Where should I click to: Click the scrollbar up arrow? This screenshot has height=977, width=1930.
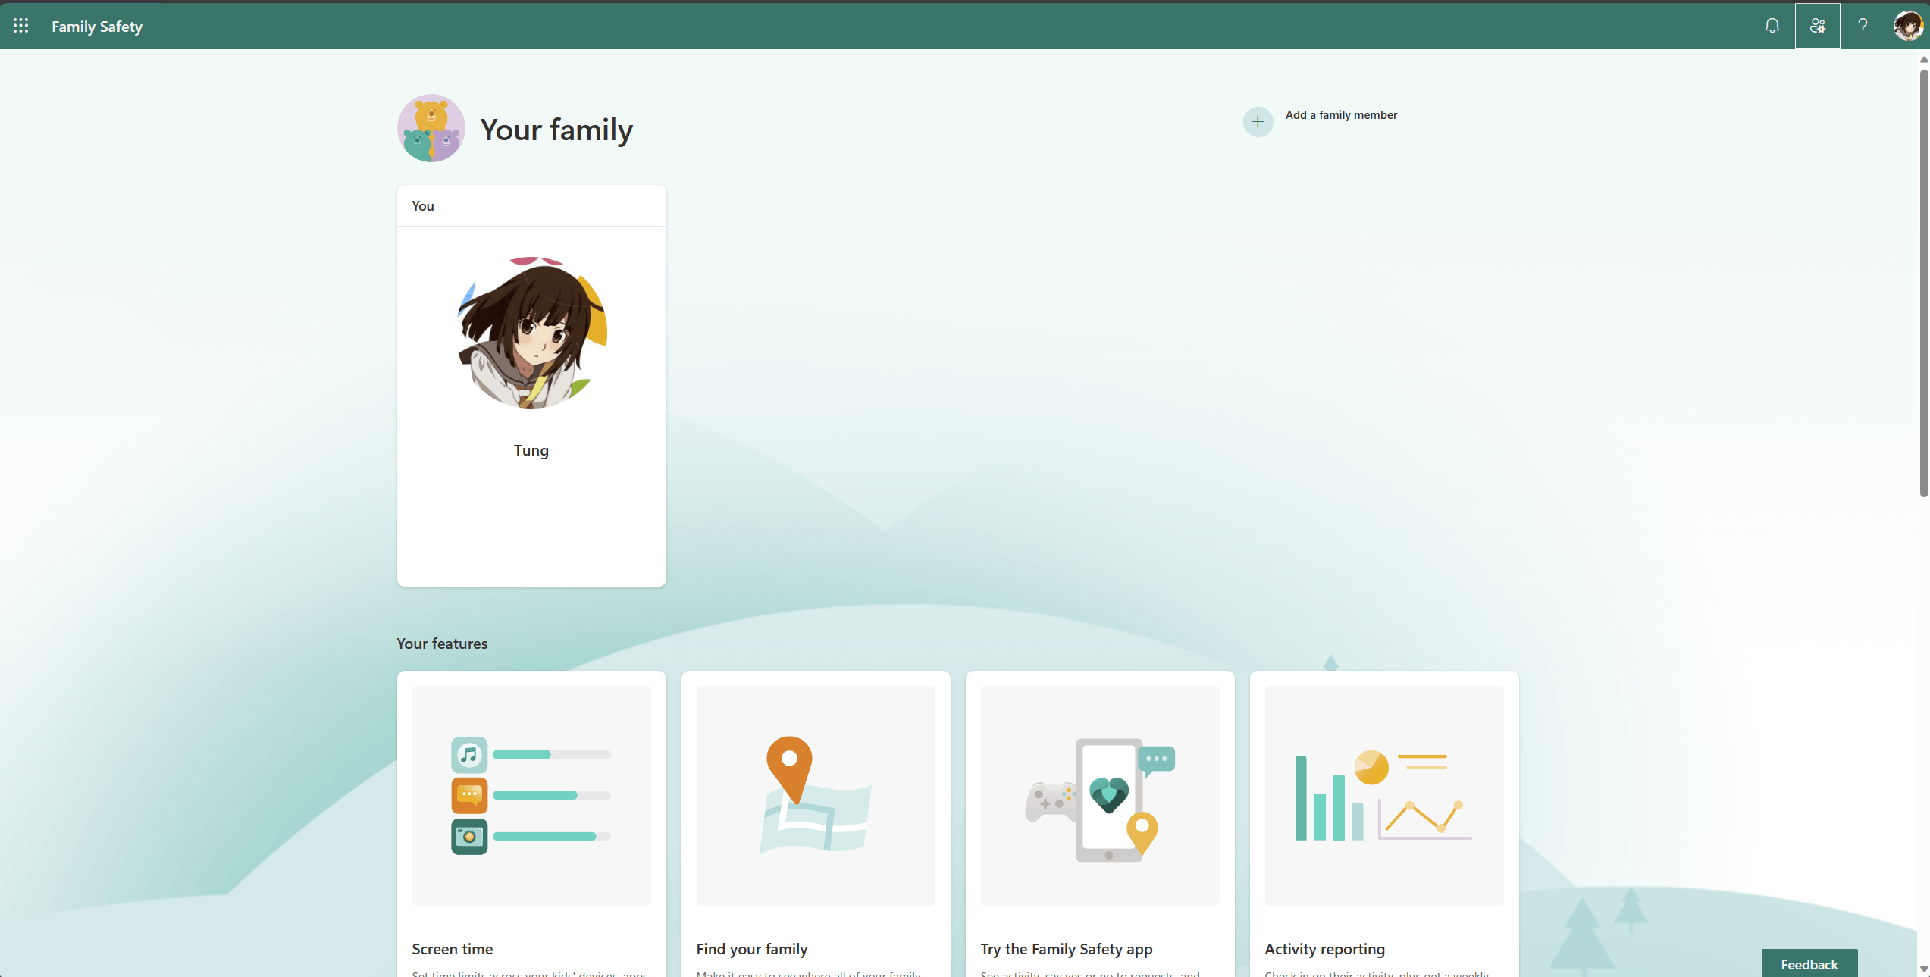pyautogui.click(x=1923, y=58)
